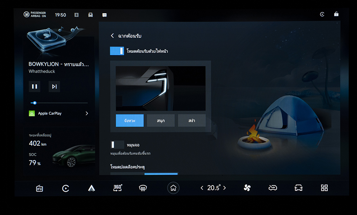Screen dimensions: 357x215
Task: Skip to the next track
Action: [x=54, y=86]
